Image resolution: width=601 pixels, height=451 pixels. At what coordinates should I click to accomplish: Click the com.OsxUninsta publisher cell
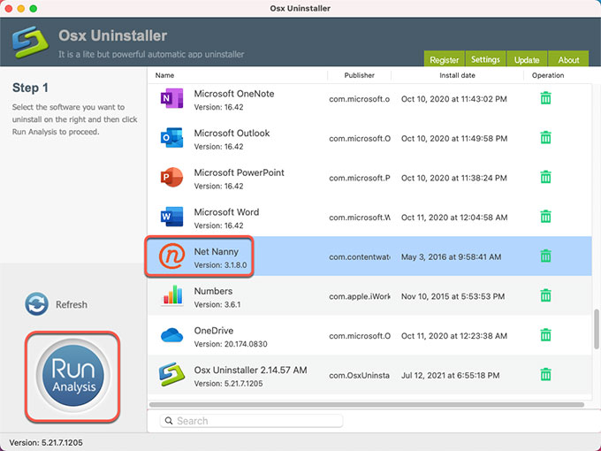359,376
